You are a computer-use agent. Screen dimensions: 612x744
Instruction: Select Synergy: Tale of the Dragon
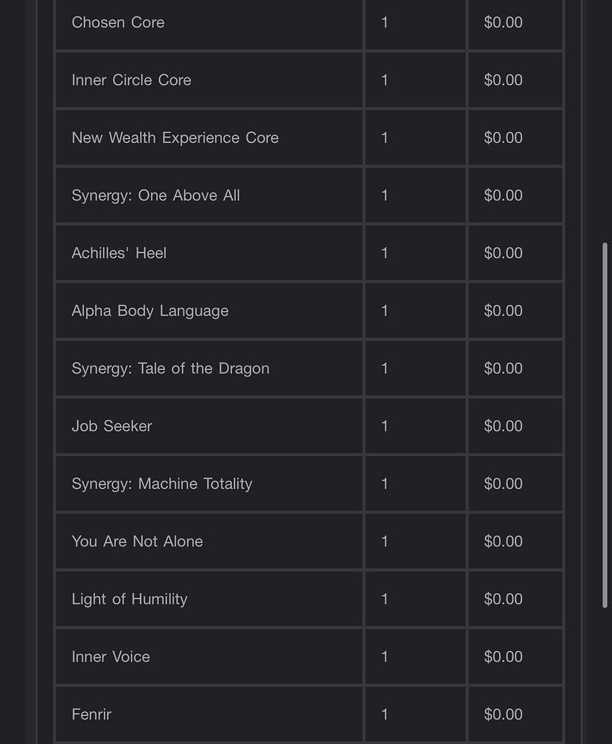click(170, 369)
